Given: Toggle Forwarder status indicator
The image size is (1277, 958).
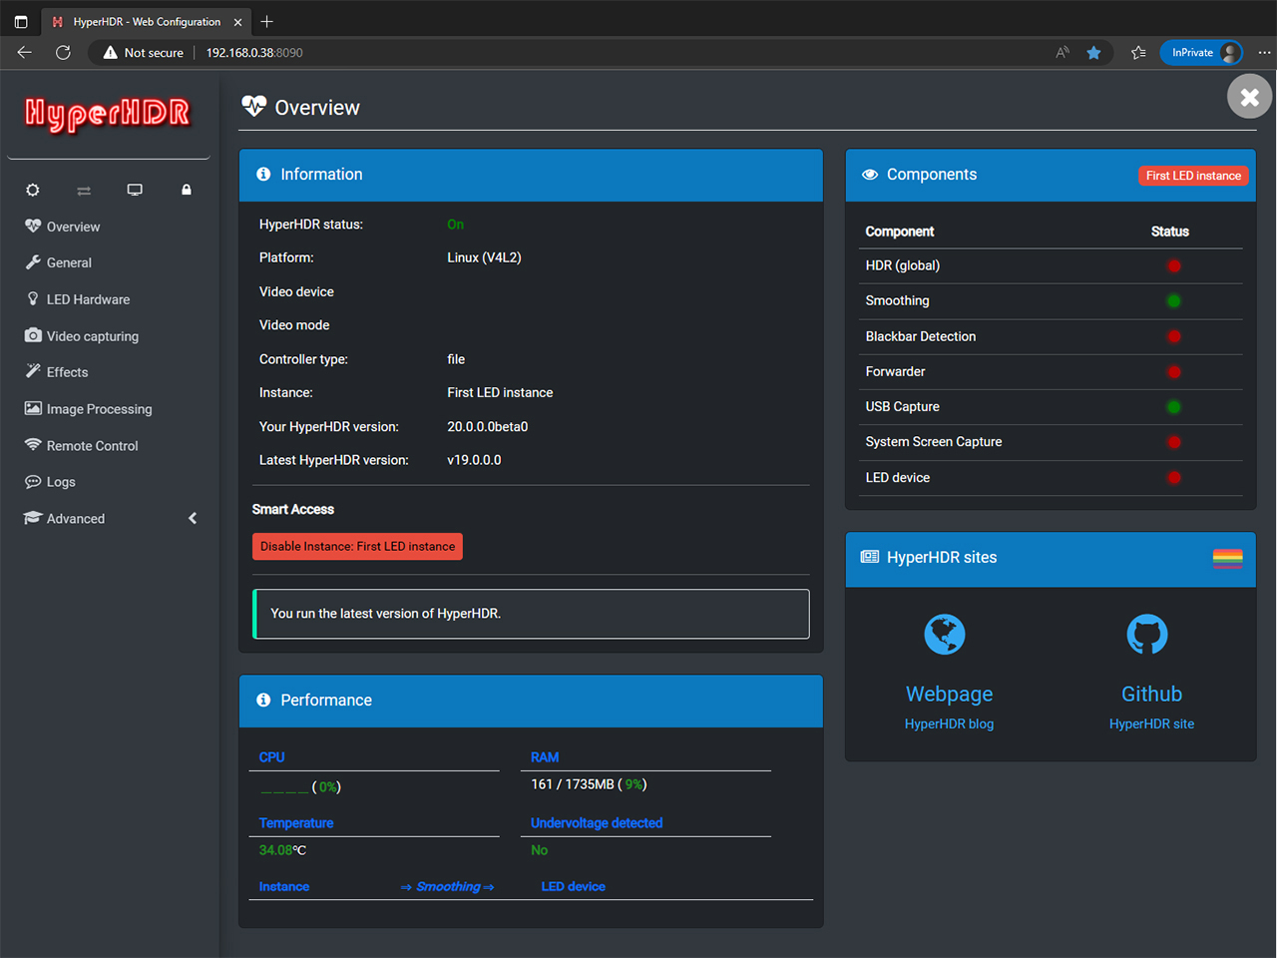Looking at the screenshot, I should pos(1174,371).
